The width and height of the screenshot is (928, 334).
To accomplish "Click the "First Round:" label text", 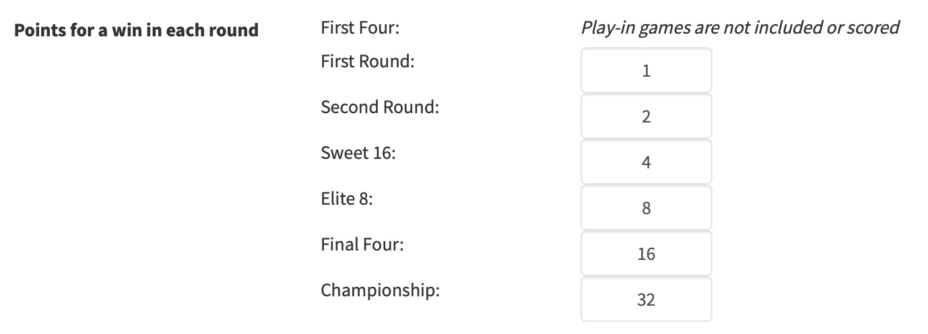I will (x=367, y=61).
